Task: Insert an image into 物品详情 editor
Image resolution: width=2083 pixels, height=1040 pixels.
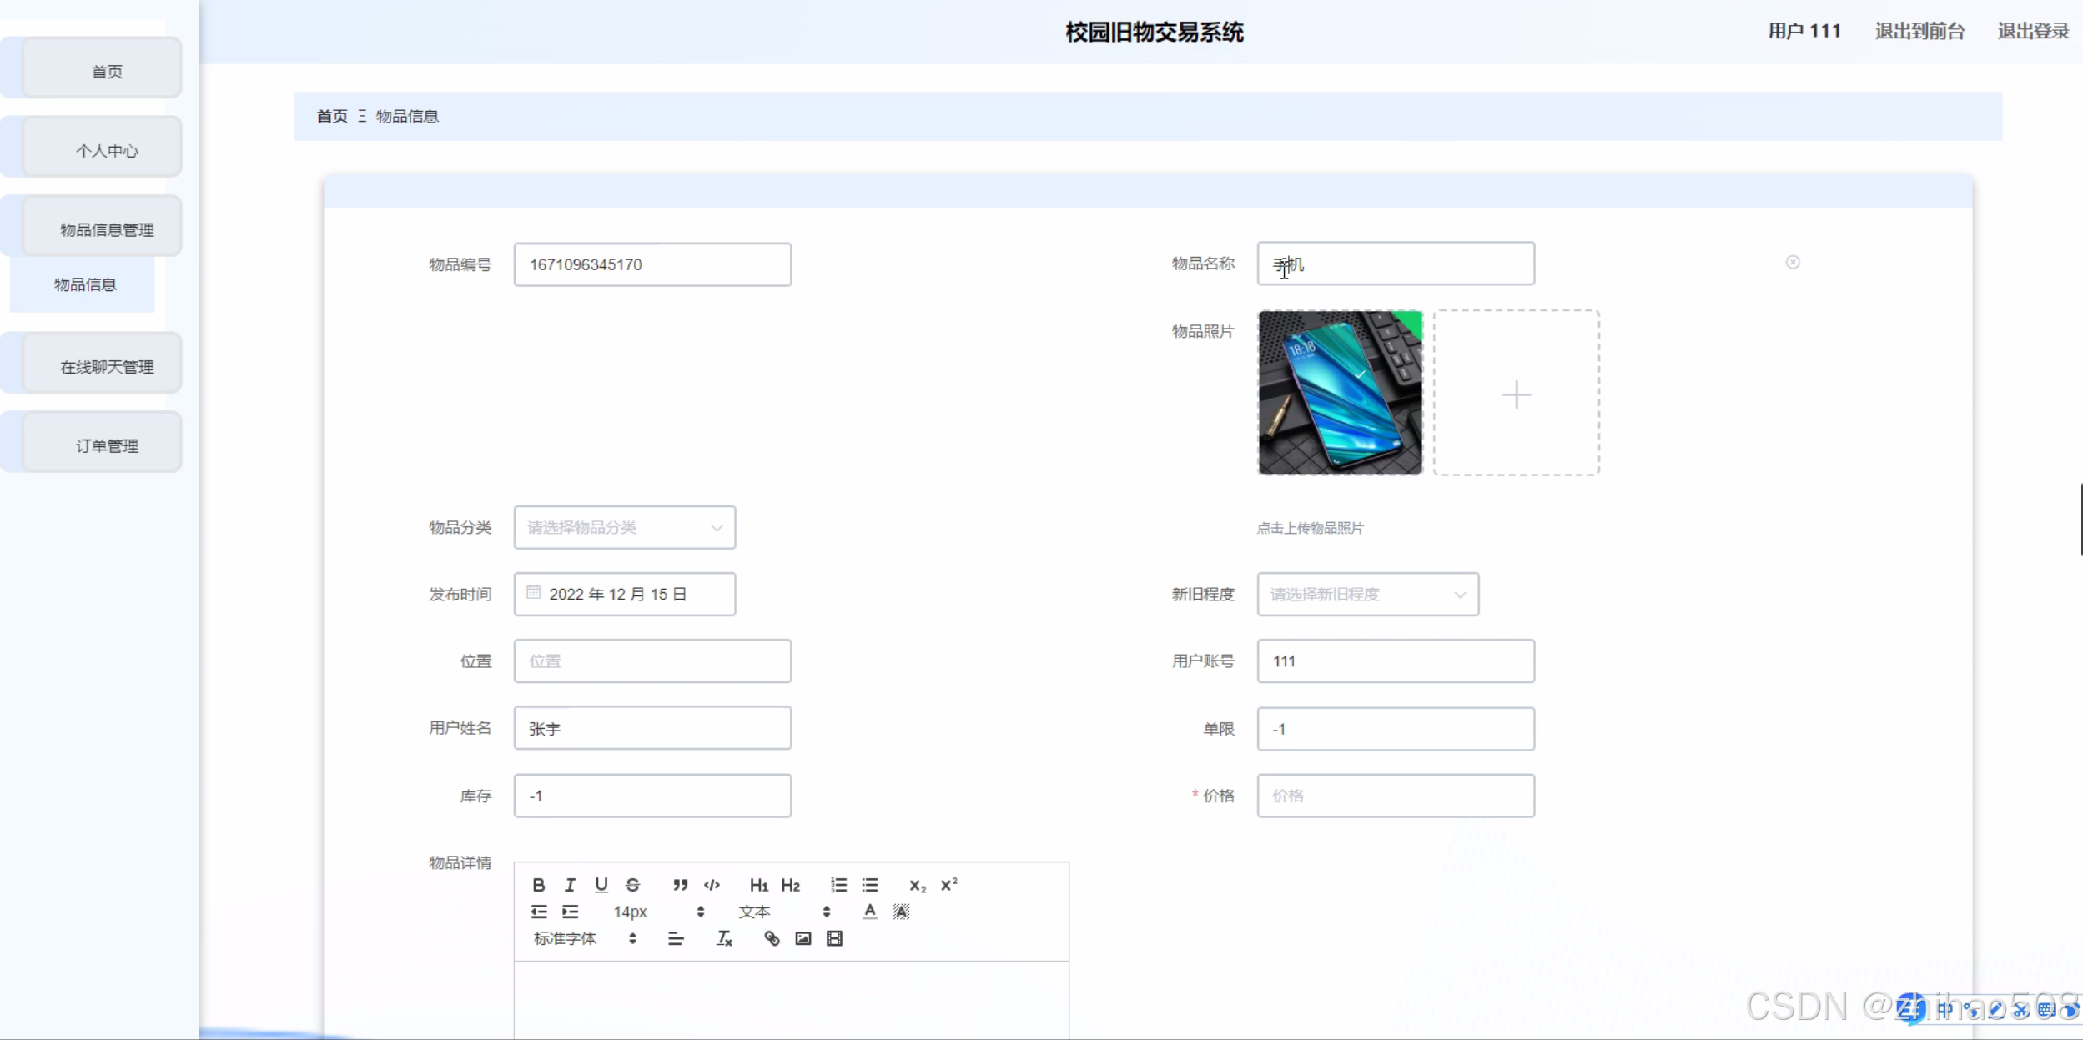Action: click(803, 939)
